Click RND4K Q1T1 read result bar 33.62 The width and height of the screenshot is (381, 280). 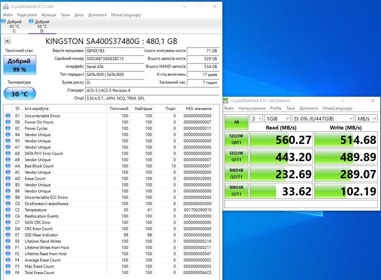281,191
